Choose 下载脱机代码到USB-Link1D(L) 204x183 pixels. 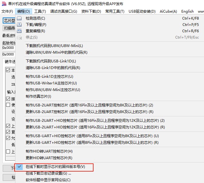point(110,61)
